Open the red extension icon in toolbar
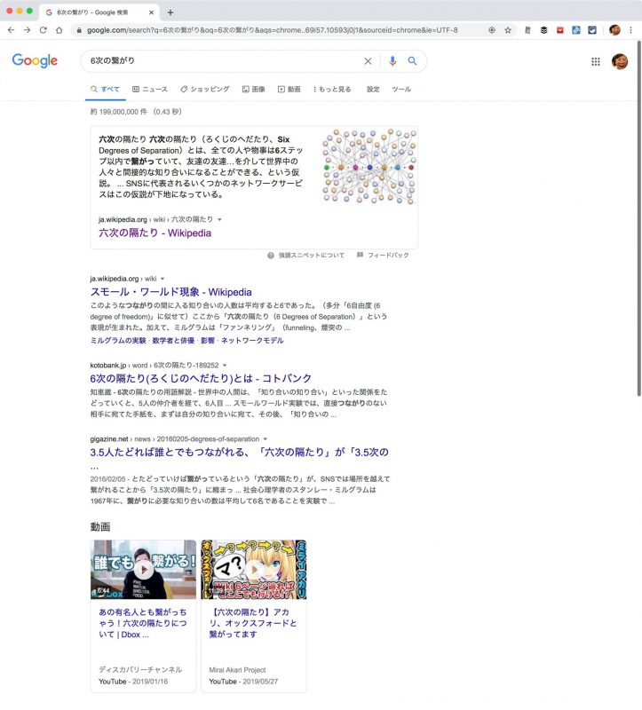The width and height of the screenshot is (642, 710). pos(560,30)
